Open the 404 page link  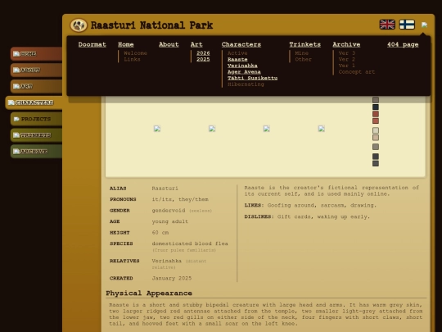pos(403,44)
